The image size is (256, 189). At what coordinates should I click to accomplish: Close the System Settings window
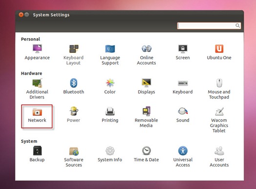tap(21, 15)
